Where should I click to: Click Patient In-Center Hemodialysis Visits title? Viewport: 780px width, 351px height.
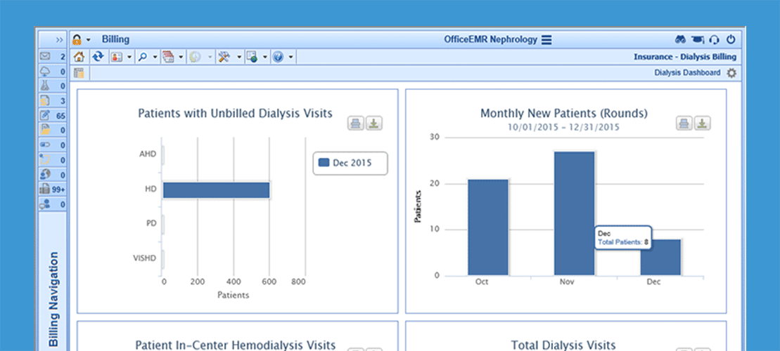(236, 345)
